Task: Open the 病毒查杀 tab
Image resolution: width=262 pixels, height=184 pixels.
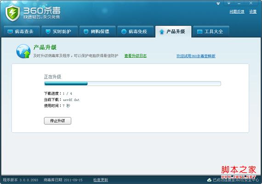Action: (22, 32)
